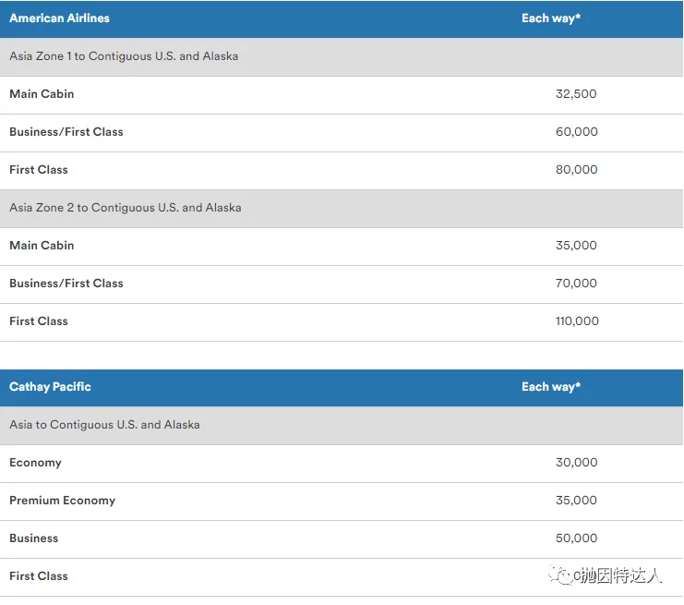Viewport: 684px width, 605px height.
Task: Select the Asia to Contiguous U.S. and Alaska row
Action: pos(342,426)
